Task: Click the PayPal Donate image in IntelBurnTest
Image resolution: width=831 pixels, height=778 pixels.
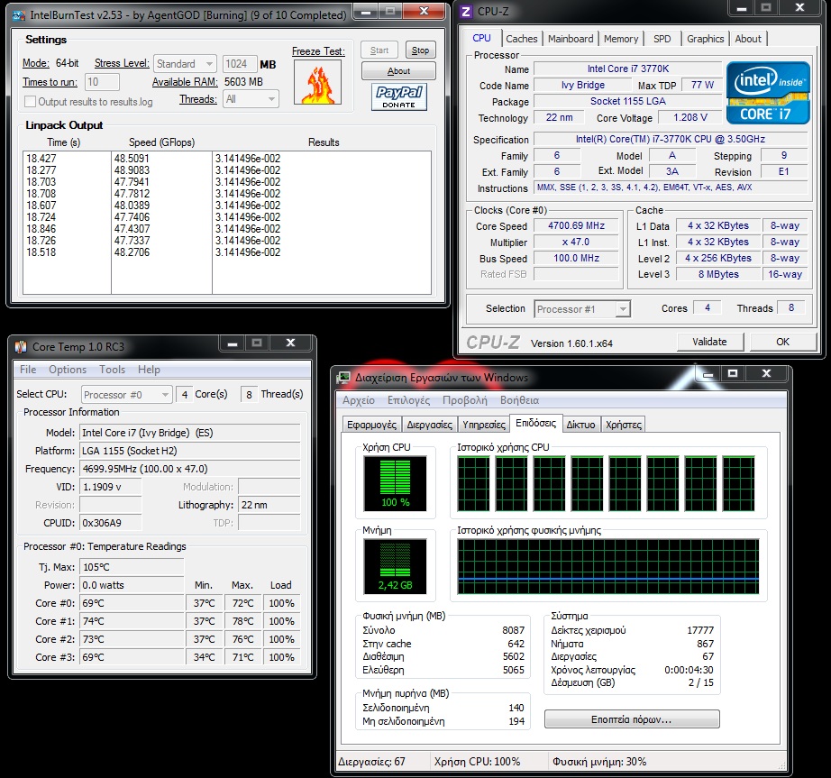Action: tap(399, 97)
